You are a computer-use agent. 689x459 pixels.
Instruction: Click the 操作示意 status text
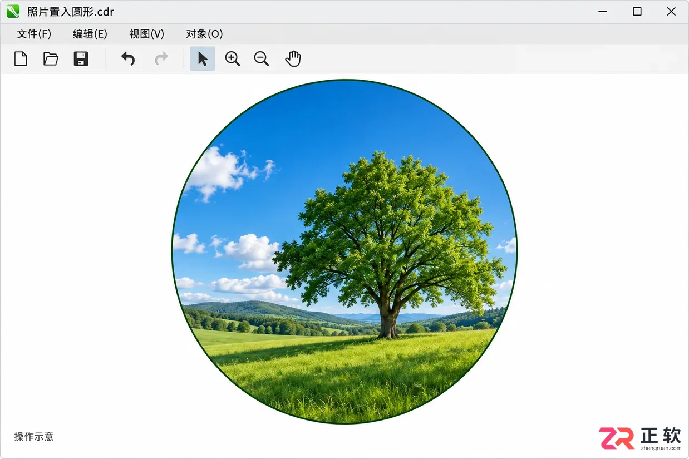pyautogui.click(x=34, y=437)
